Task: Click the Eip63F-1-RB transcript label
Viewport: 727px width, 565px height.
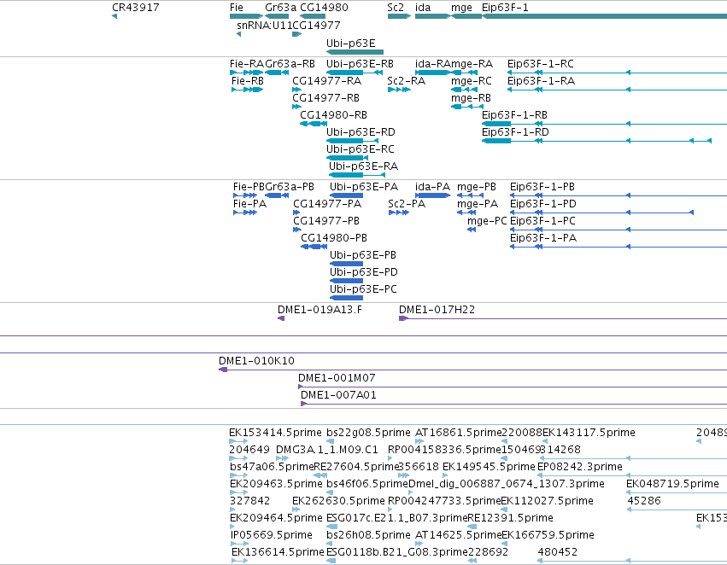Action: click(x=514, y=115)
